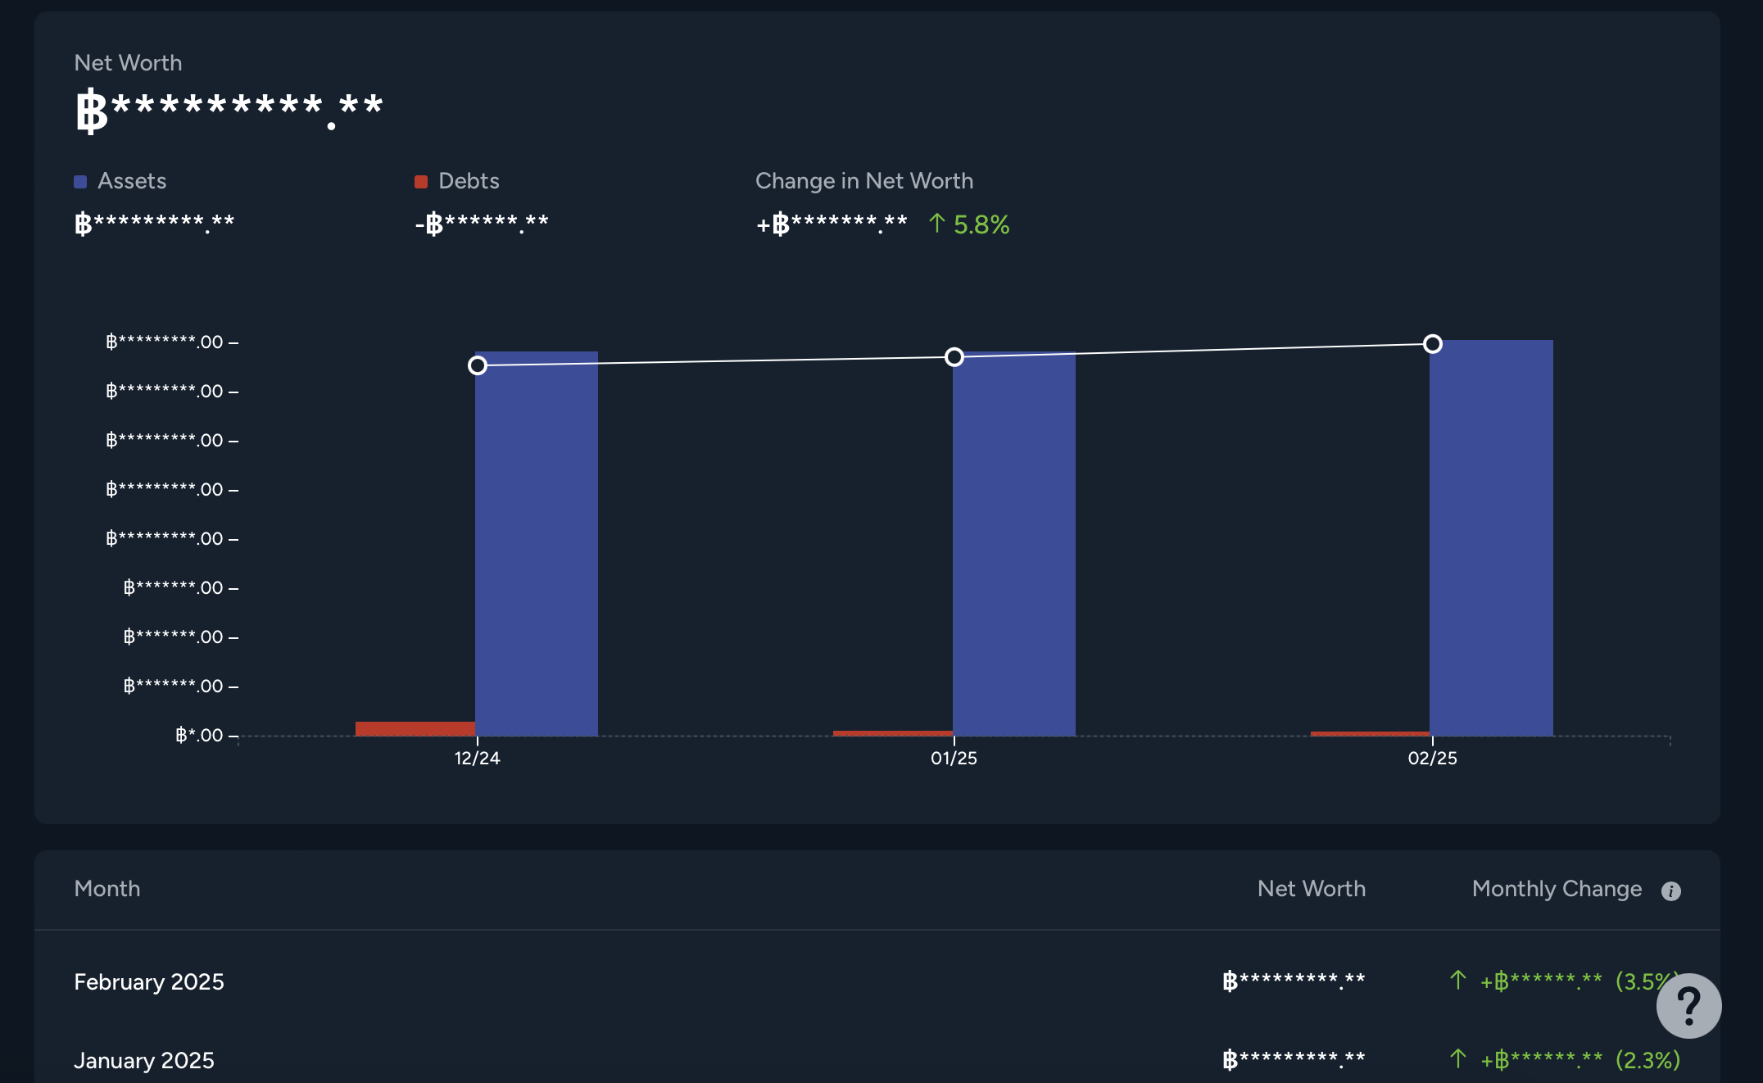
Task: Click the masked Assets amount
Action: click(x=154, y=224)
